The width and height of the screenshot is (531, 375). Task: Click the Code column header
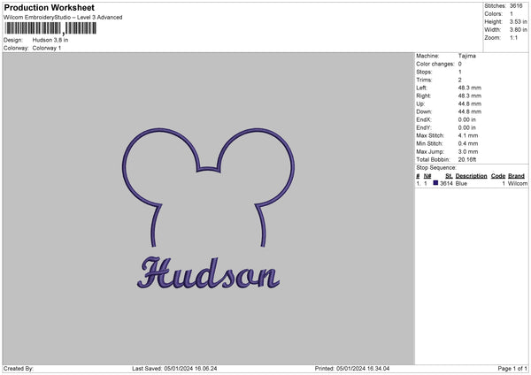click(x=498, y=176)
